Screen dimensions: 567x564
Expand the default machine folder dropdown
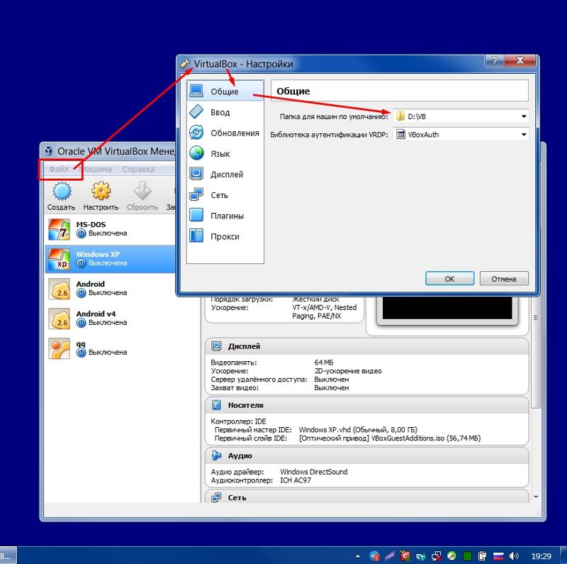(523, 116)
